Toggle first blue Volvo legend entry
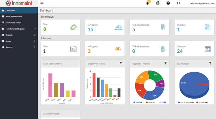The height and width of the screenshot is (119, 216). tap(139, 103)
